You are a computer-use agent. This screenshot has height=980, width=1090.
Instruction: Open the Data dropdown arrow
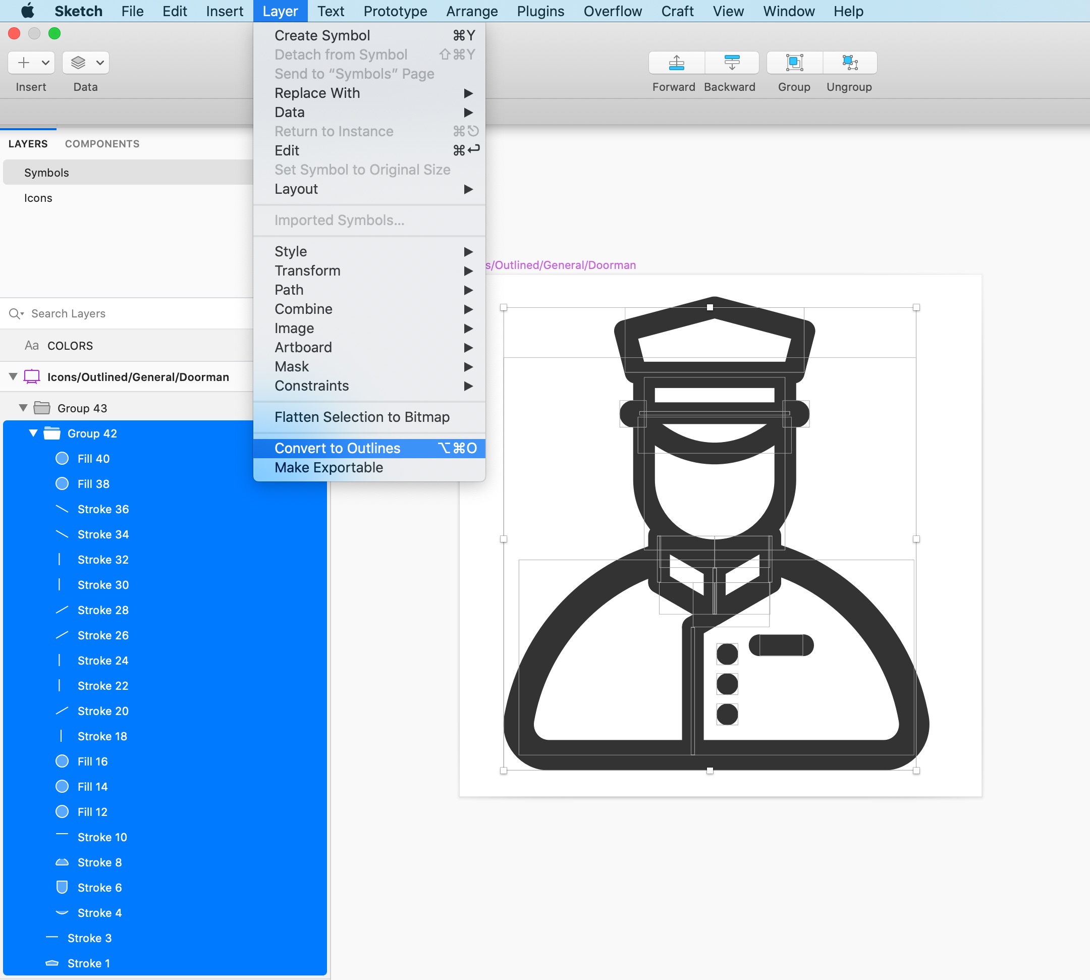(100, 63)
